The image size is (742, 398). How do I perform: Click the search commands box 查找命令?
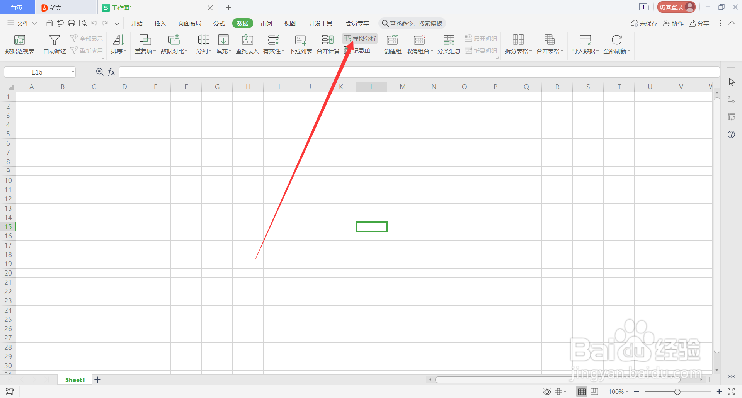(x=412, y=23)
